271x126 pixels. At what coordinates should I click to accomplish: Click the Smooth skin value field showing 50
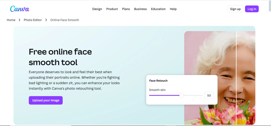coord(209,95)
